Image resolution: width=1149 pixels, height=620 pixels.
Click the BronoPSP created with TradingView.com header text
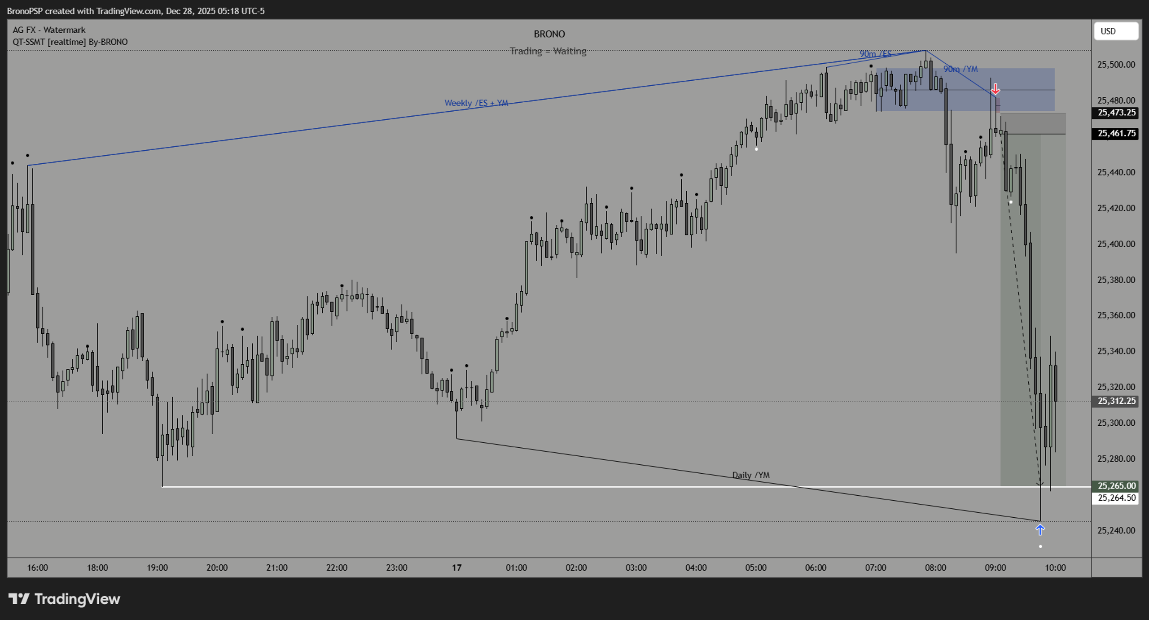coord(136,11)
